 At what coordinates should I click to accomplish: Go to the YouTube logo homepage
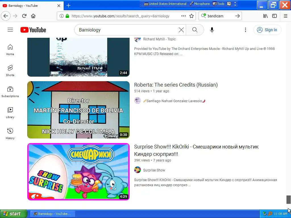point(33,30)
